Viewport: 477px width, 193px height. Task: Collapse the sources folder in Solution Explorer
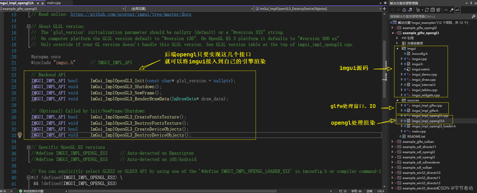click(x=397, y=100)
